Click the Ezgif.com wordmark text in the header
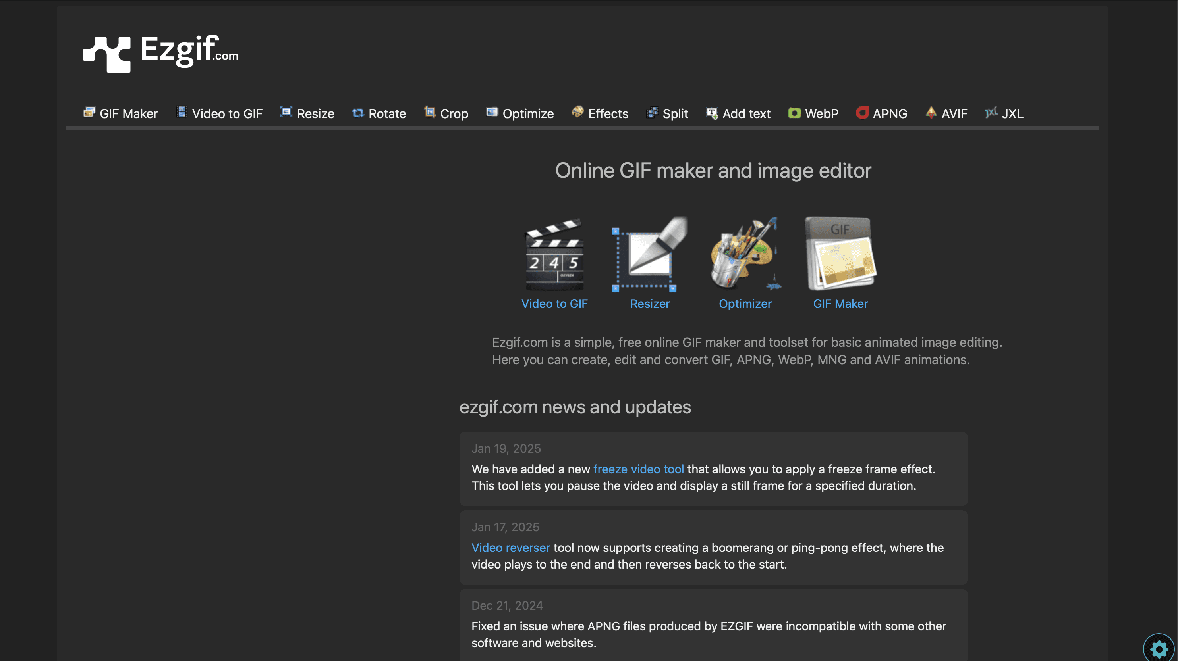 pyautogui.click(x=189, y=50)
